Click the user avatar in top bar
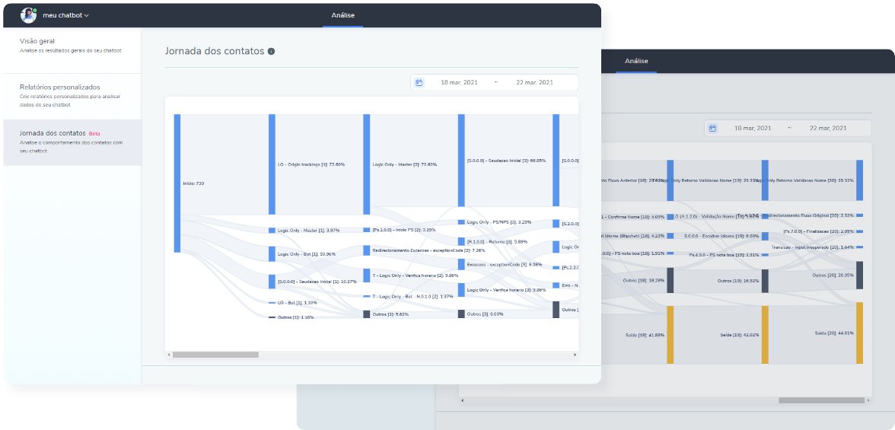This screenshot has width=895, height=430. coord(28,15)
